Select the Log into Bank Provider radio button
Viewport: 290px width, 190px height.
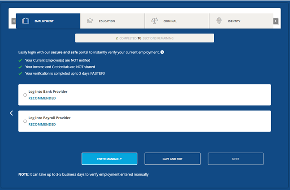click(x=25, y=95)
